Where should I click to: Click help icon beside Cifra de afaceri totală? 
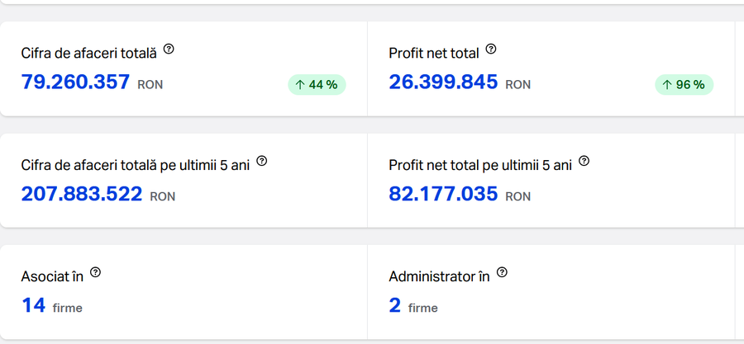point(169,49)
